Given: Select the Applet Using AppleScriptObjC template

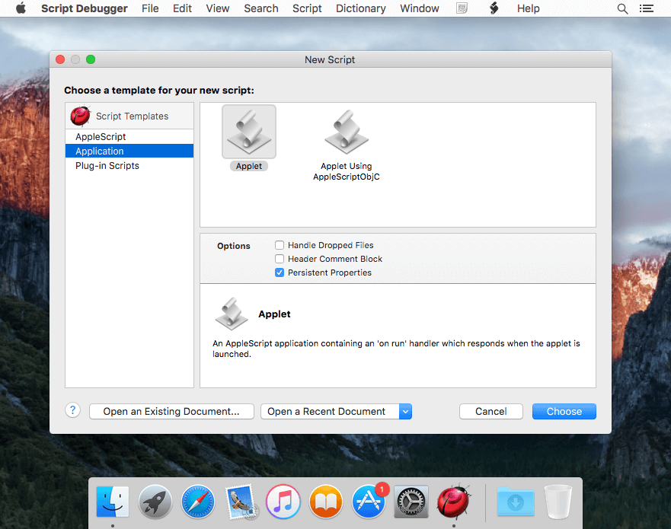Looking at the screenshot, I should click(347, 132).
